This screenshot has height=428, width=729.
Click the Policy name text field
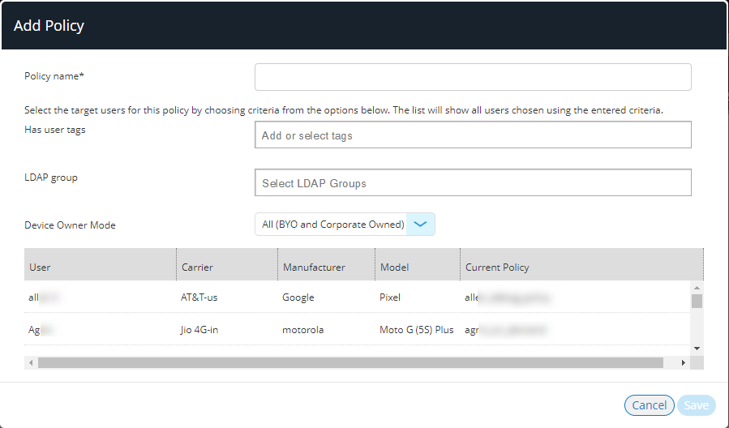pos(473,77)
